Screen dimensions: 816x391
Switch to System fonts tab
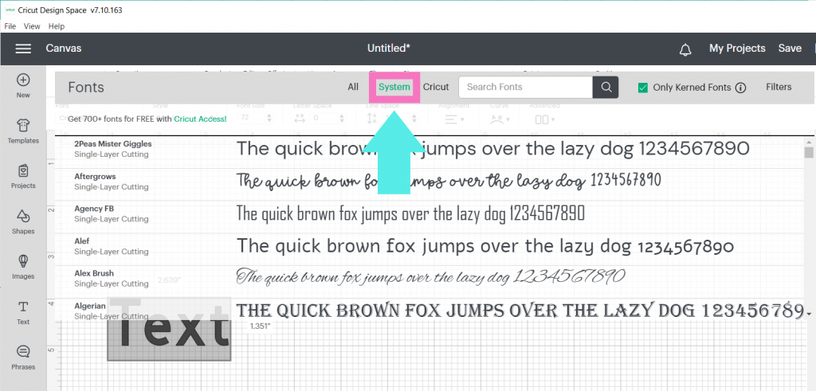point(394,87)
